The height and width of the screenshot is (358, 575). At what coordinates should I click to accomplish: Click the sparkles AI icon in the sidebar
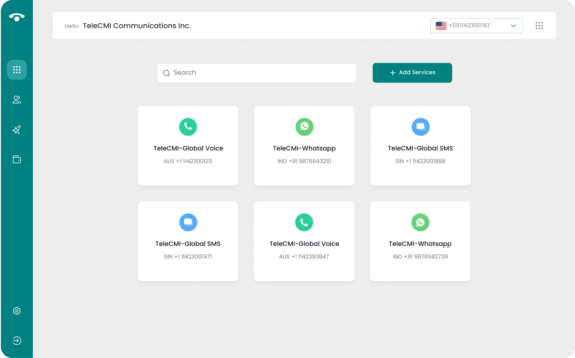[x=17, y=130]
